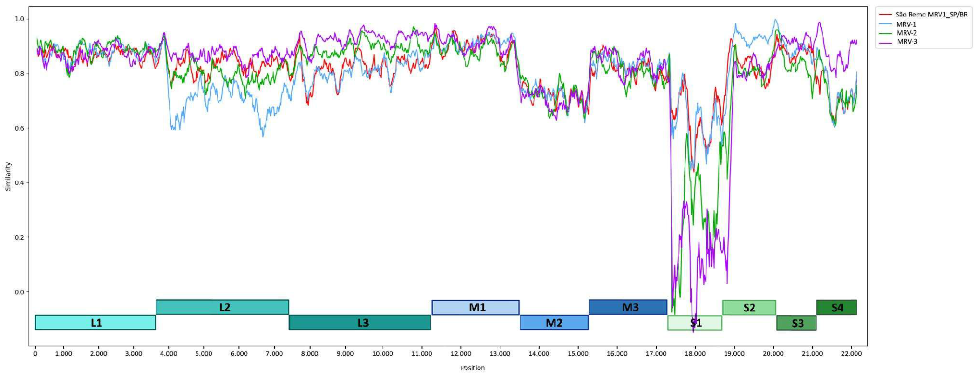The width and height of the screenshot is (978, 378).
Task: Click the 0.0 y-axis tick label
Action: pyautogui.click(x=20, y=292)
